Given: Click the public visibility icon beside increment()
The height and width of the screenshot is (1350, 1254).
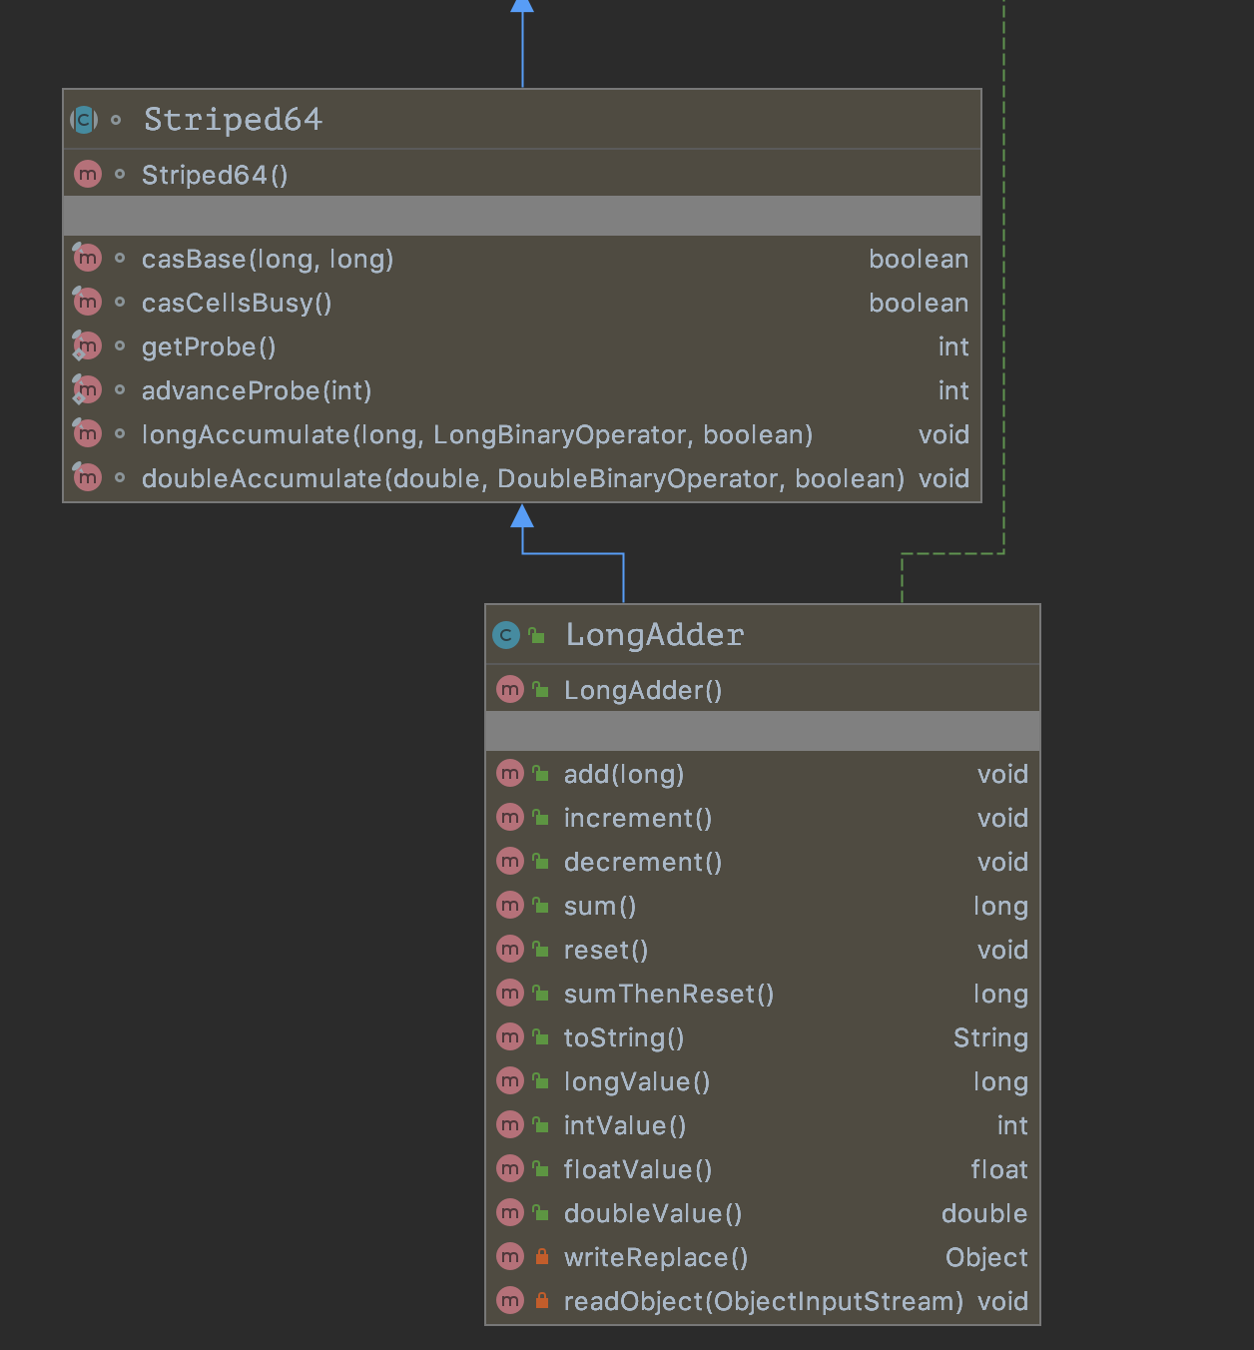Looking at the screenshot, I should pos(540,818).
